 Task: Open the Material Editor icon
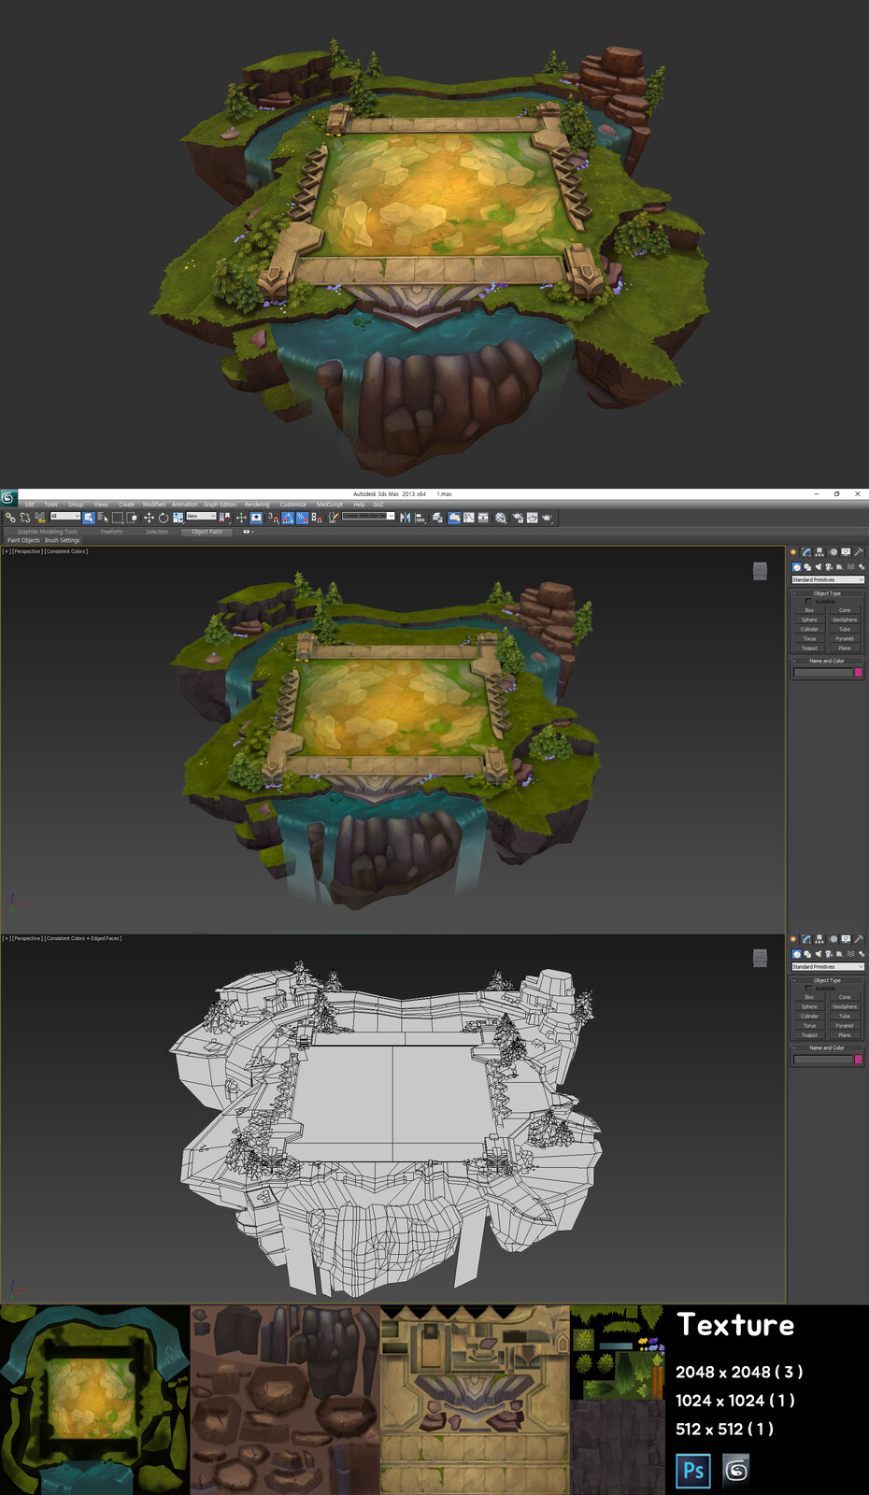point(501,518)
